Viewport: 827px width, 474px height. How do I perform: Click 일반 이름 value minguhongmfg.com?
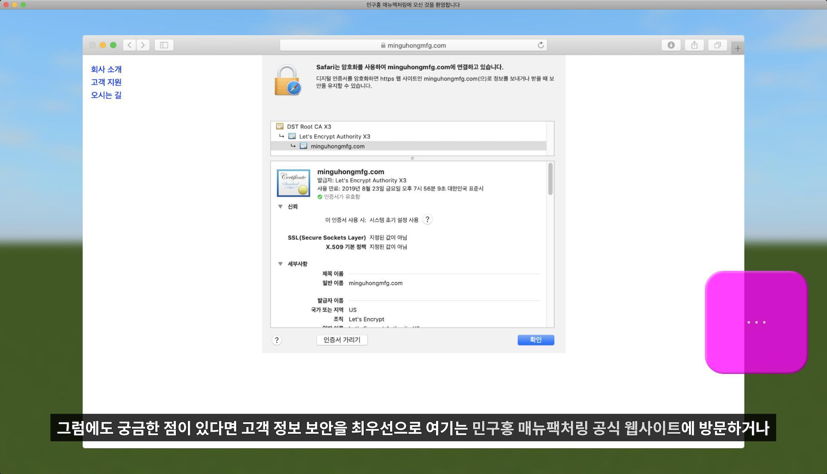click(376, 283)
